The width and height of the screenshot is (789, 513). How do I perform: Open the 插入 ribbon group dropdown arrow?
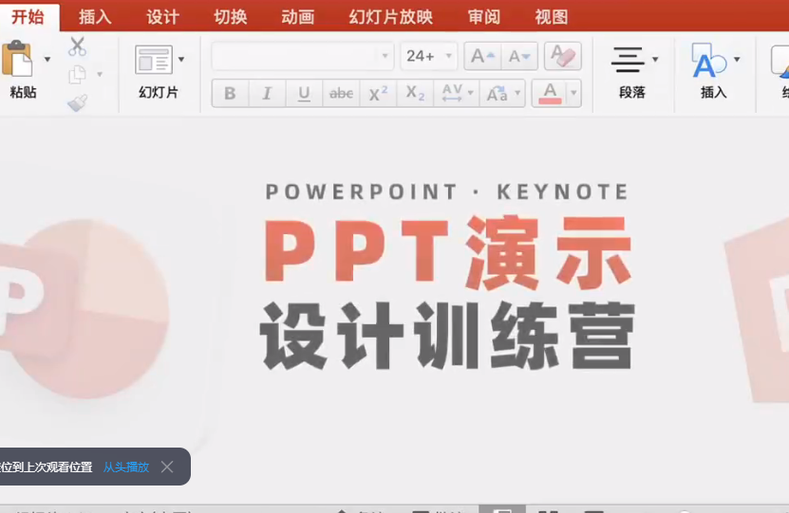tap(737, 60)
